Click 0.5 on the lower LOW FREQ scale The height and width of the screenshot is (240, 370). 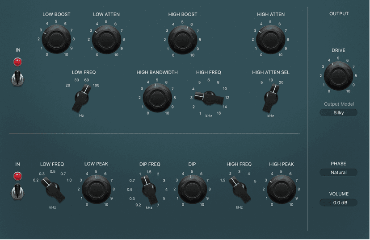point(53,171)
